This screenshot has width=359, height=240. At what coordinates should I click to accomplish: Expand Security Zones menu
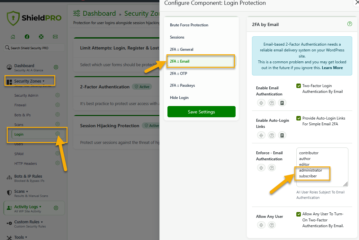point(29,81)
